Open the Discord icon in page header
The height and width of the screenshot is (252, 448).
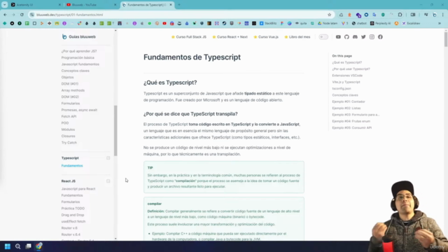(355, 37)
